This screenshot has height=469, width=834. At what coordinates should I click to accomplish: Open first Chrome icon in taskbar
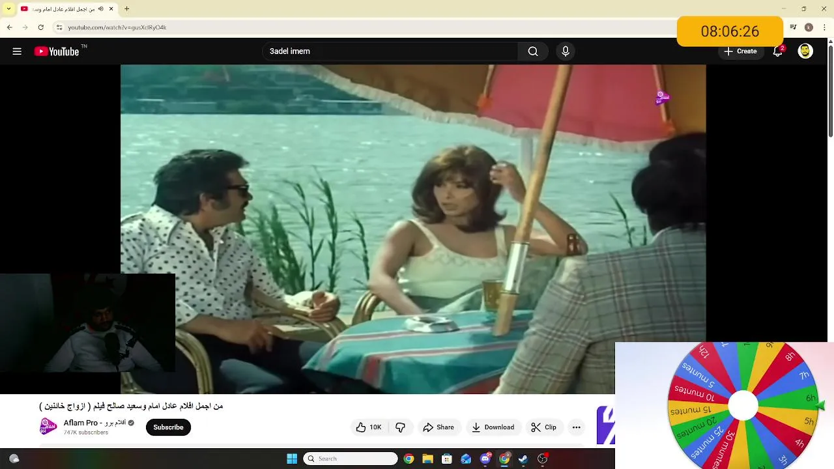409,459
